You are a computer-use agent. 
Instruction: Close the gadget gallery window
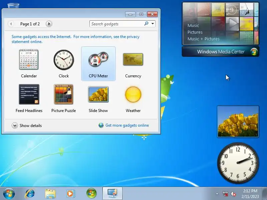point(152,14)
